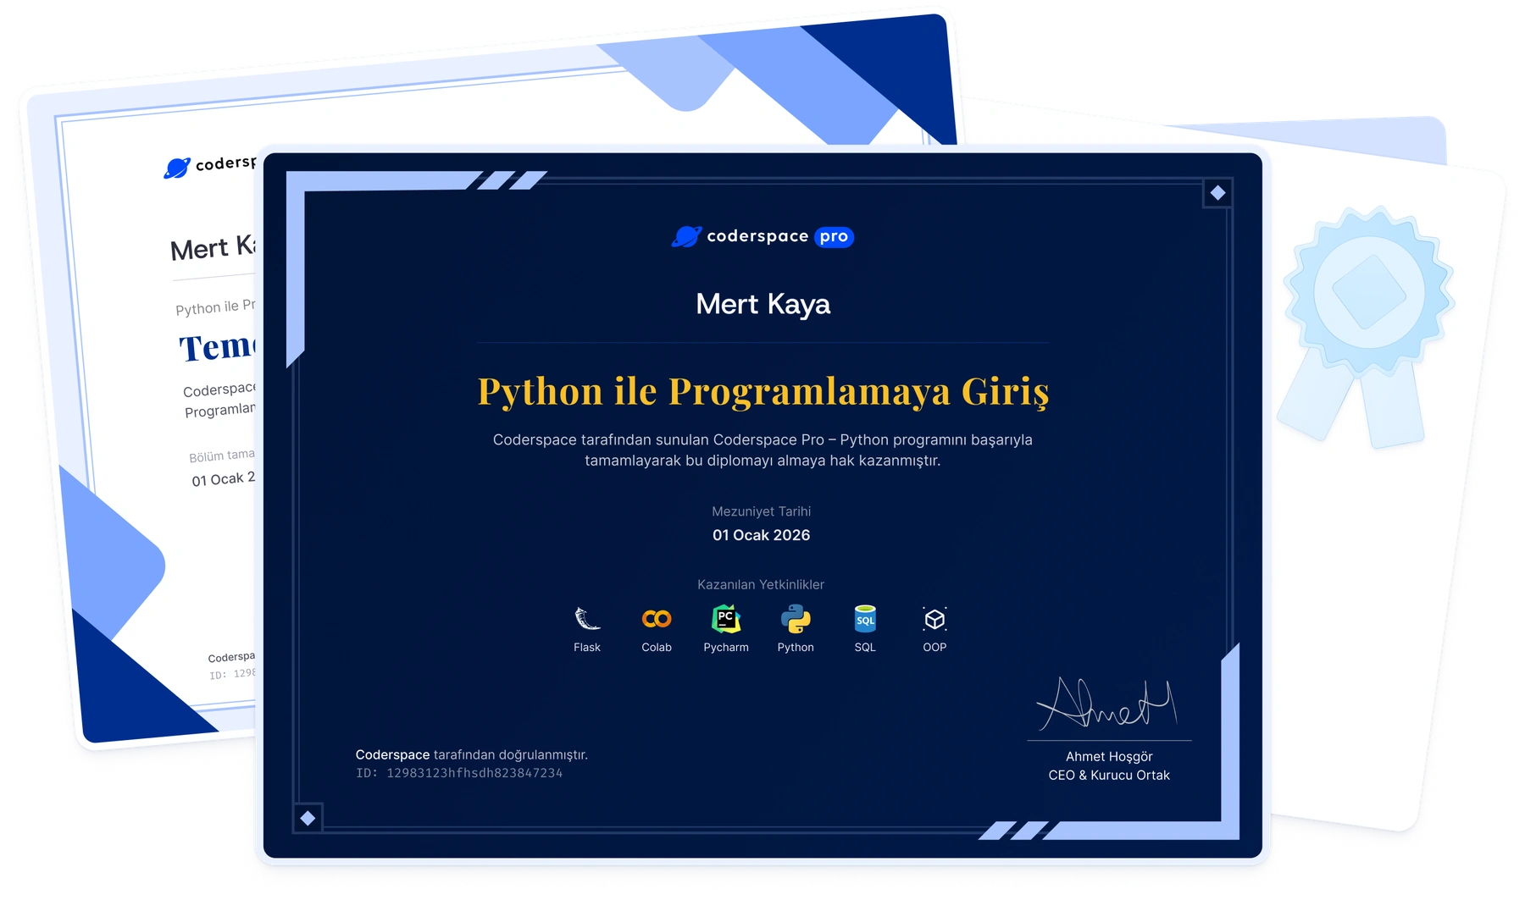Screen dimensions: 1525x900
Task: Click the title Python ile Programlamaya Giriş
Action: 763,392
